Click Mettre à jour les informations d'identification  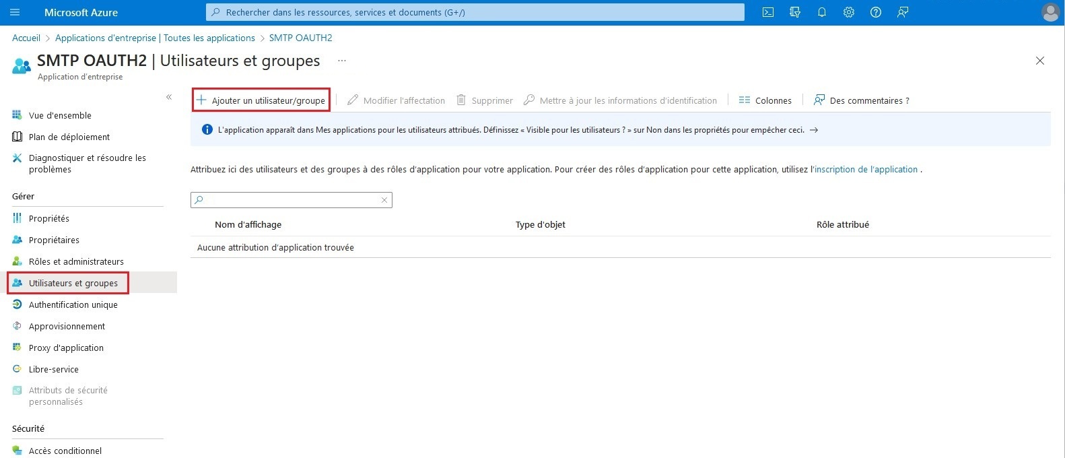tap(620, 100)
